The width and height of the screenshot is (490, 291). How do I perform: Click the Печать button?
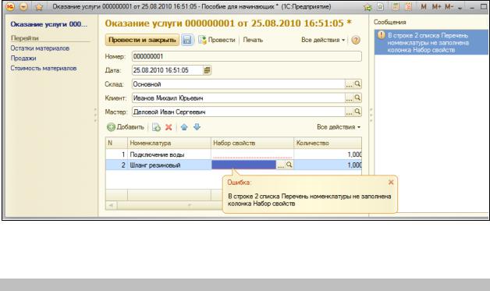[253, 40]
